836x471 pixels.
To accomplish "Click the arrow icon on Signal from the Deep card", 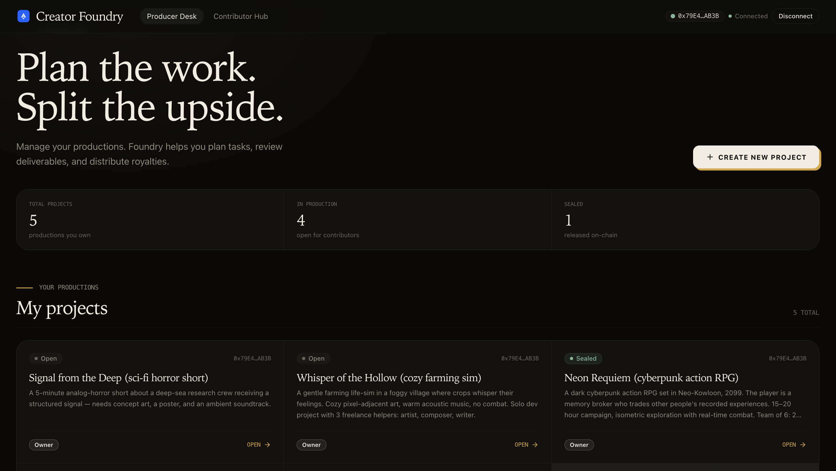I will (x=268, y=445).
